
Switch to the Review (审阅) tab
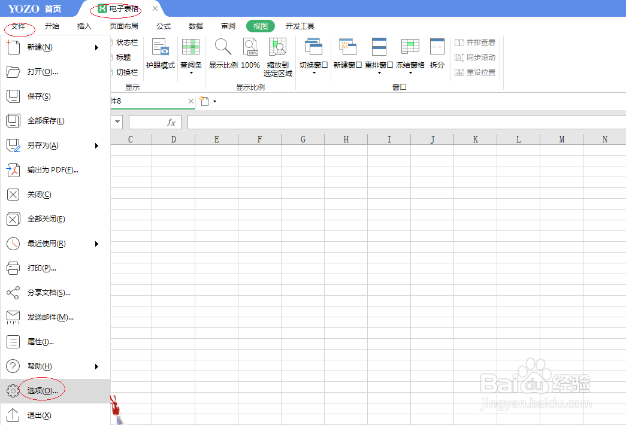[x=228, y=26]
